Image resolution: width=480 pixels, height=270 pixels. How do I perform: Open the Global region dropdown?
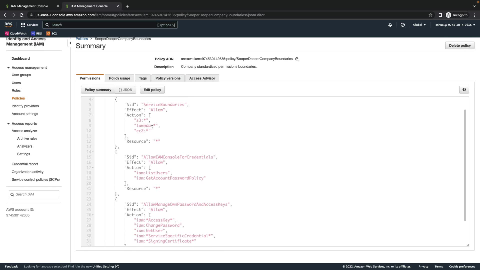tap(419, 25)
